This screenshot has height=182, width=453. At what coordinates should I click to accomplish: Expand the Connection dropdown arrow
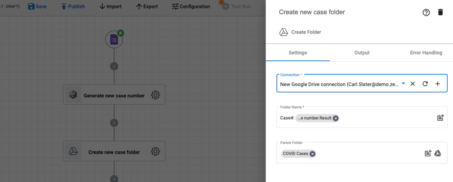click(403, 84)
